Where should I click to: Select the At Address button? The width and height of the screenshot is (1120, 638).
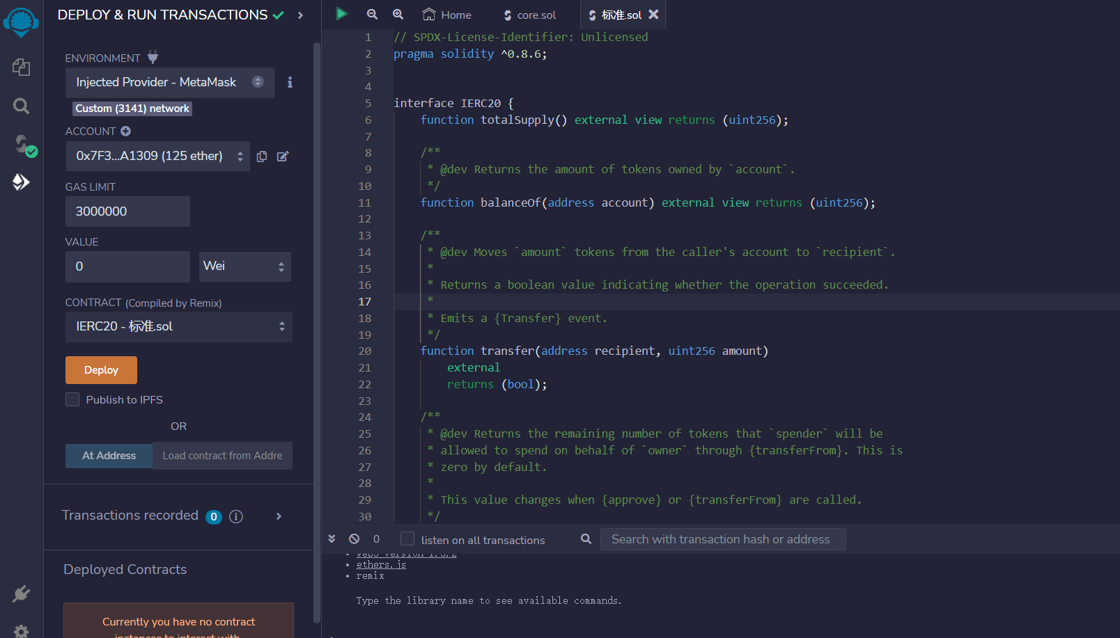[109, 455]
